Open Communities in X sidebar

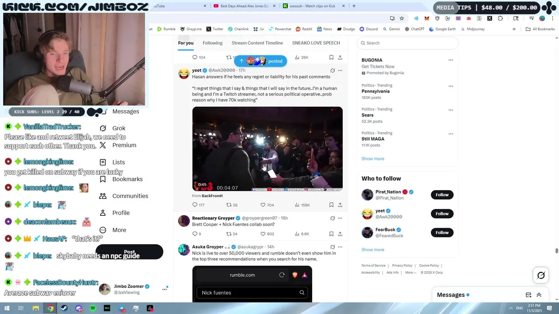pyautogui.click(x=124, y=196)
